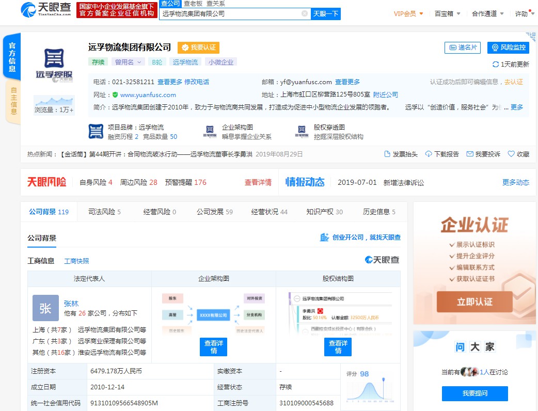Click the score 98 distribution chart

pyautogui.click(x=370, y=386)
